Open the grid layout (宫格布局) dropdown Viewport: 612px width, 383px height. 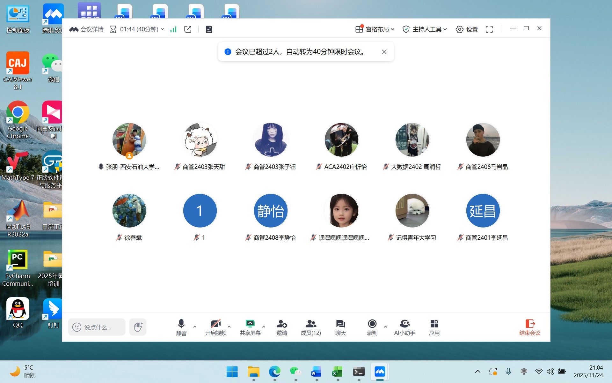375,29
